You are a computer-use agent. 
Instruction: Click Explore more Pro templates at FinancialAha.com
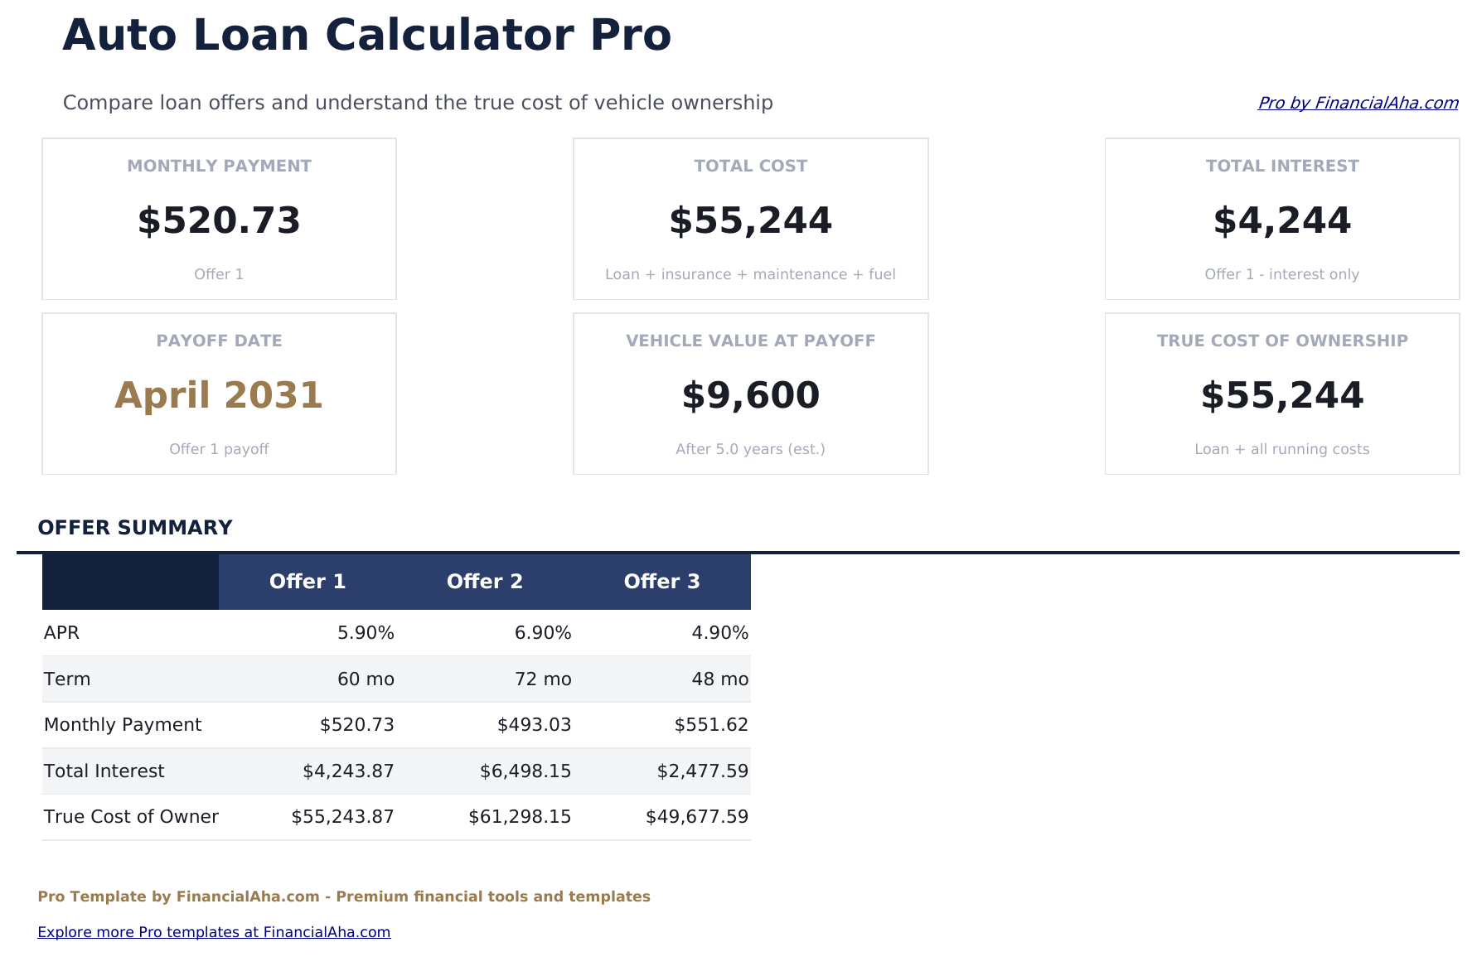[x=214, y=931]
